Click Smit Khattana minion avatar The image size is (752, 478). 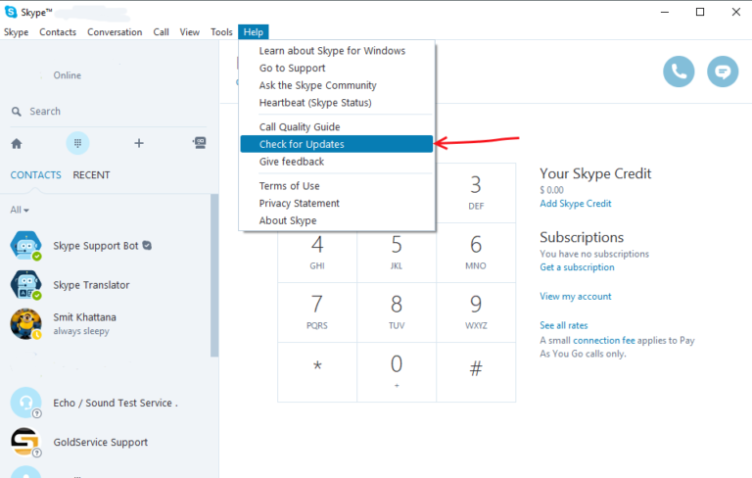25,324
